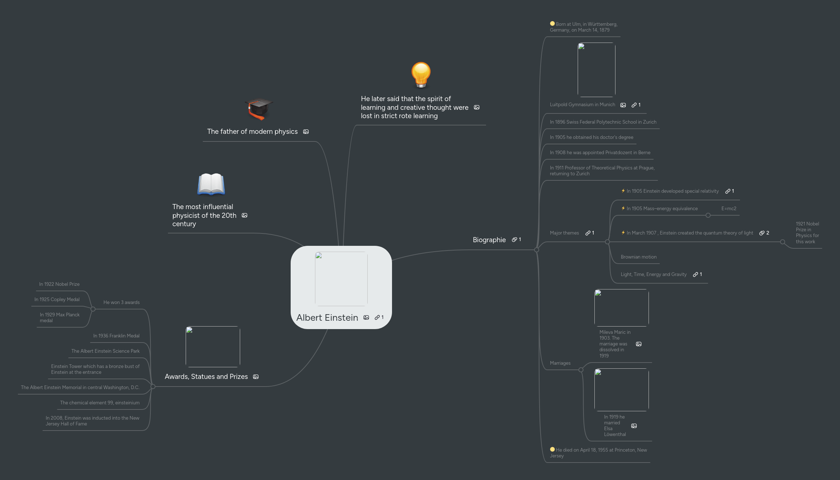The height and width of the screenshot is (480, 840).
Task: Collapse the Biographie branch at its connector circle
Action: pyautogui.click(x=536, y=249)
